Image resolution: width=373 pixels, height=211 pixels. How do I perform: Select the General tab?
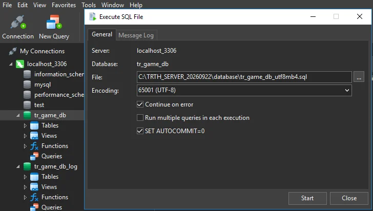[102, 34]
